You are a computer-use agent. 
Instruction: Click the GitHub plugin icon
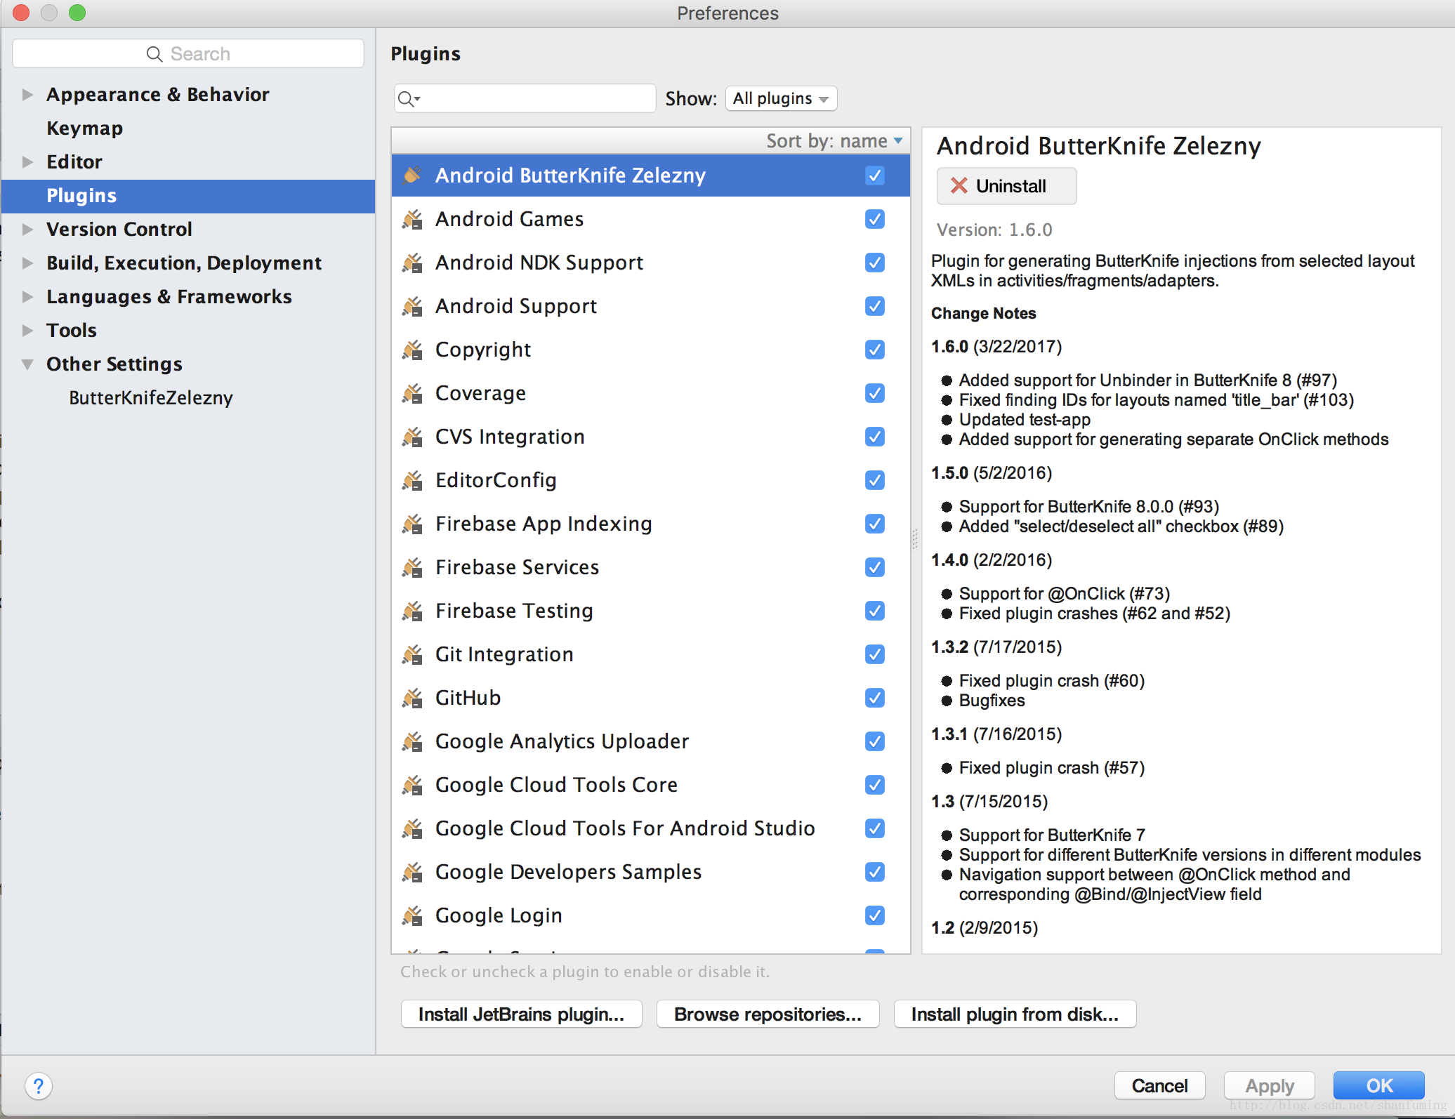click(413, 698)
